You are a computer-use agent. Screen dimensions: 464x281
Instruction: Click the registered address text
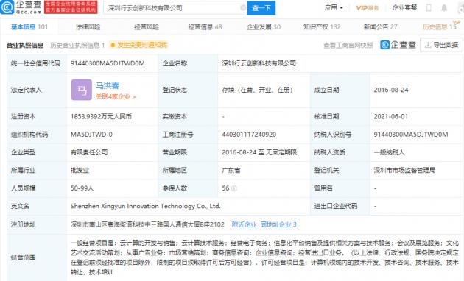[147, 224]
